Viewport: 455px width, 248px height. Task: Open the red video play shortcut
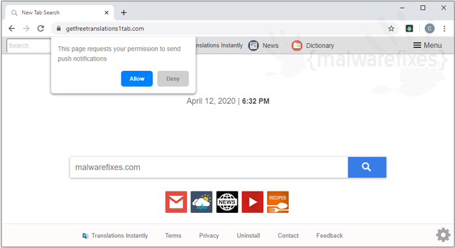pos(252,202)
